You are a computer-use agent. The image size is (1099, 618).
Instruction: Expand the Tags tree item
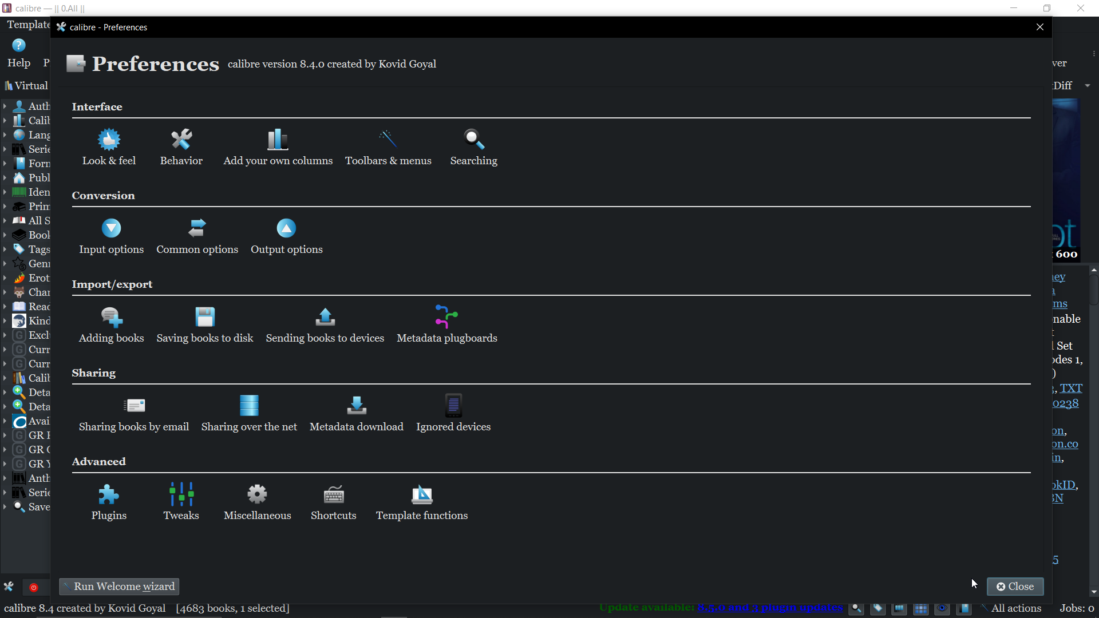click(x=5, y=249)
